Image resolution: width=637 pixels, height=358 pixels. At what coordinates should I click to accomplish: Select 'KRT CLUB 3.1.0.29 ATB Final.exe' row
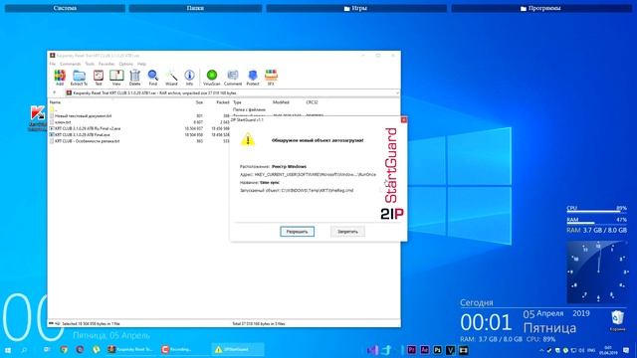138,135
